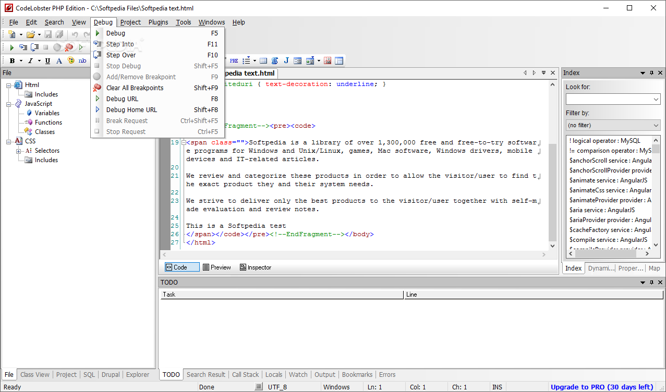Image resolution: width=666 pixels, height=392 pixels.
Task: Click the Windows line-ending status entry
Action: [x=336, y=387]
